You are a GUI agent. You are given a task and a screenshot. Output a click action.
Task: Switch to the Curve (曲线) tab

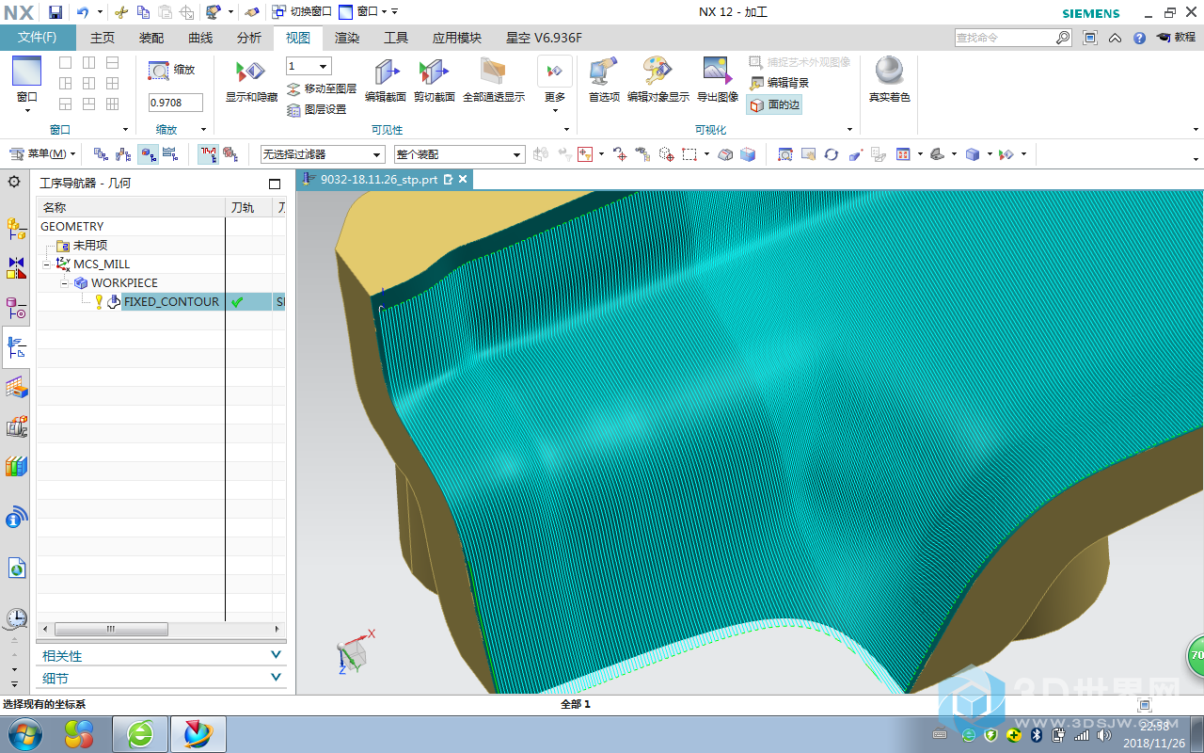point(200,38)
